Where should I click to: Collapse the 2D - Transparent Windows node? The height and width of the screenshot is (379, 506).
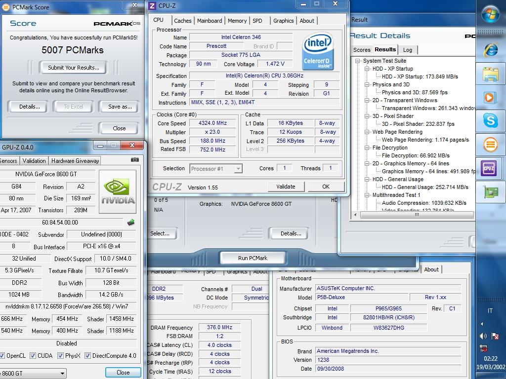(367, 100)
